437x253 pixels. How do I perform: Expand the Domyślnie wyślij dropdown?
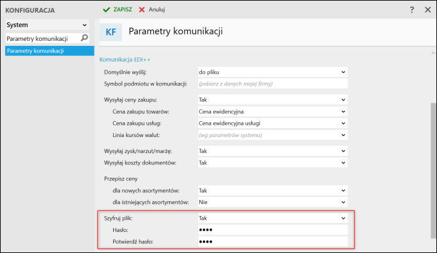[x=273, y=72]
